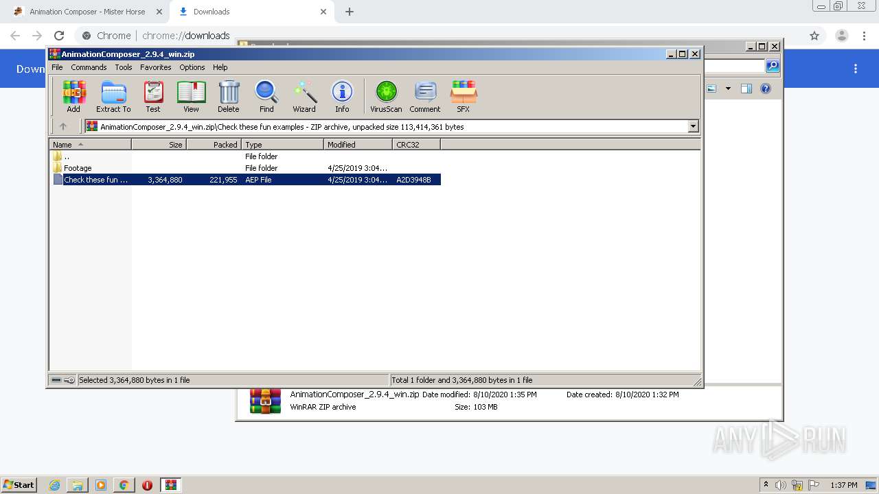Click the Comment toolbar icon
This screenshot has height=494, width=879.
(x=425, y=96)
